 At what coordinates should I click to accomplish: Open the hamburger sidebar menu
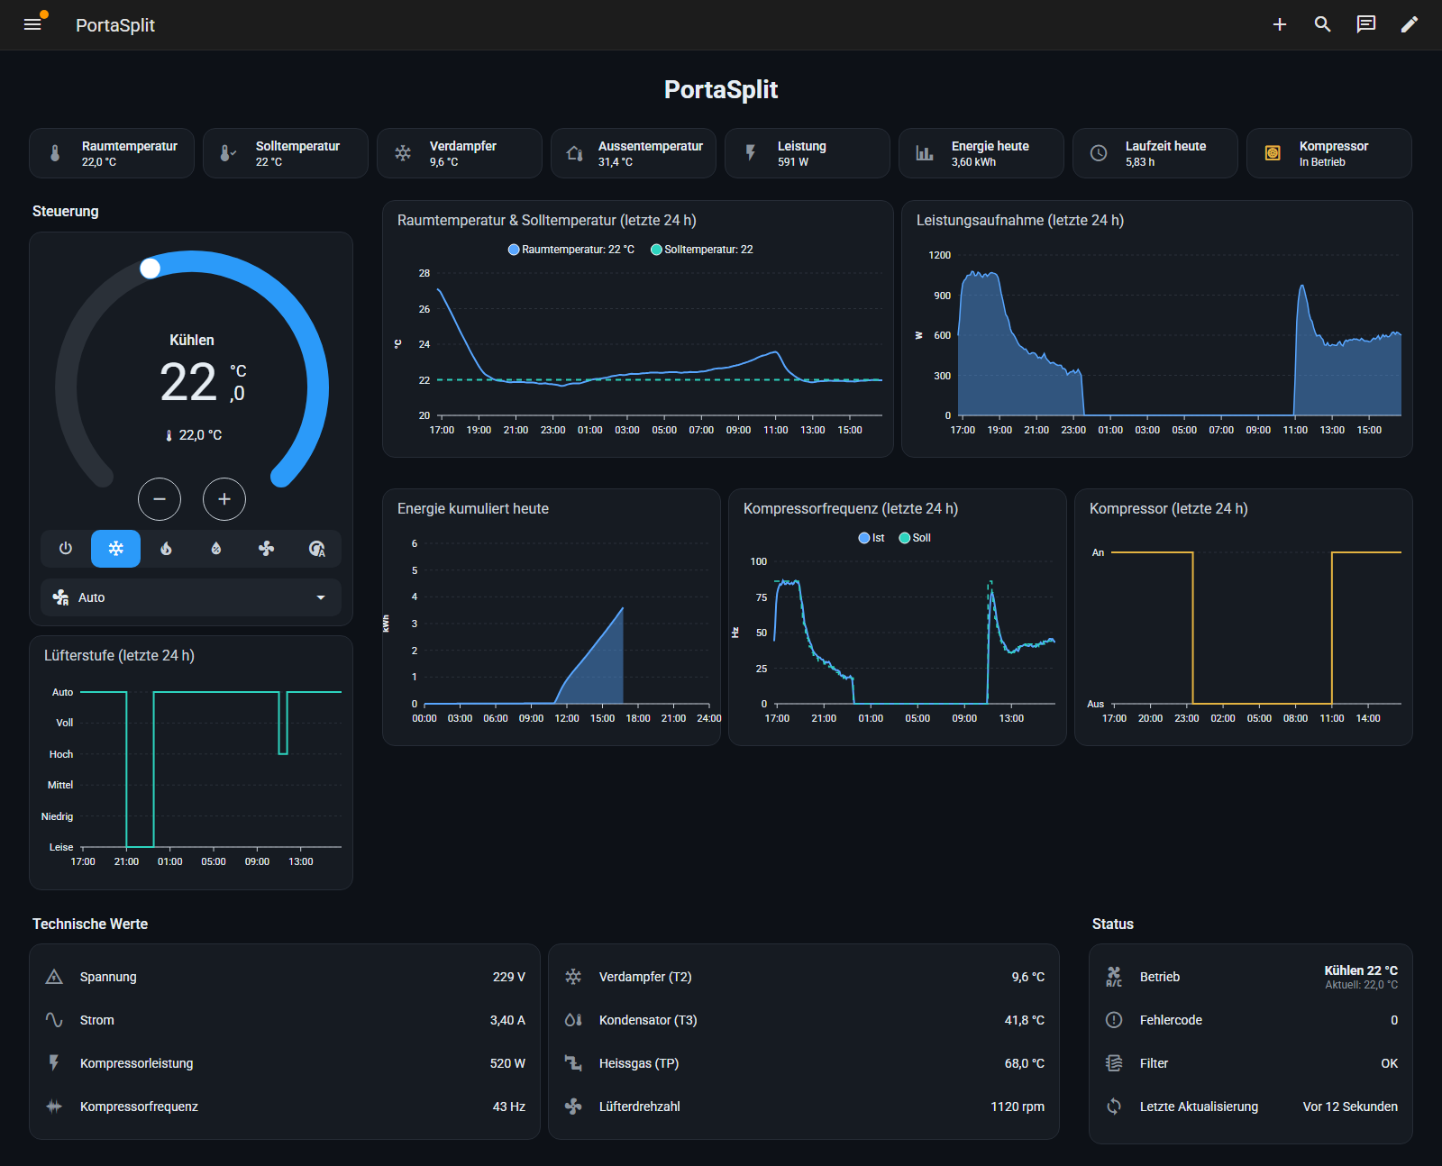click(x=32, y=24)
